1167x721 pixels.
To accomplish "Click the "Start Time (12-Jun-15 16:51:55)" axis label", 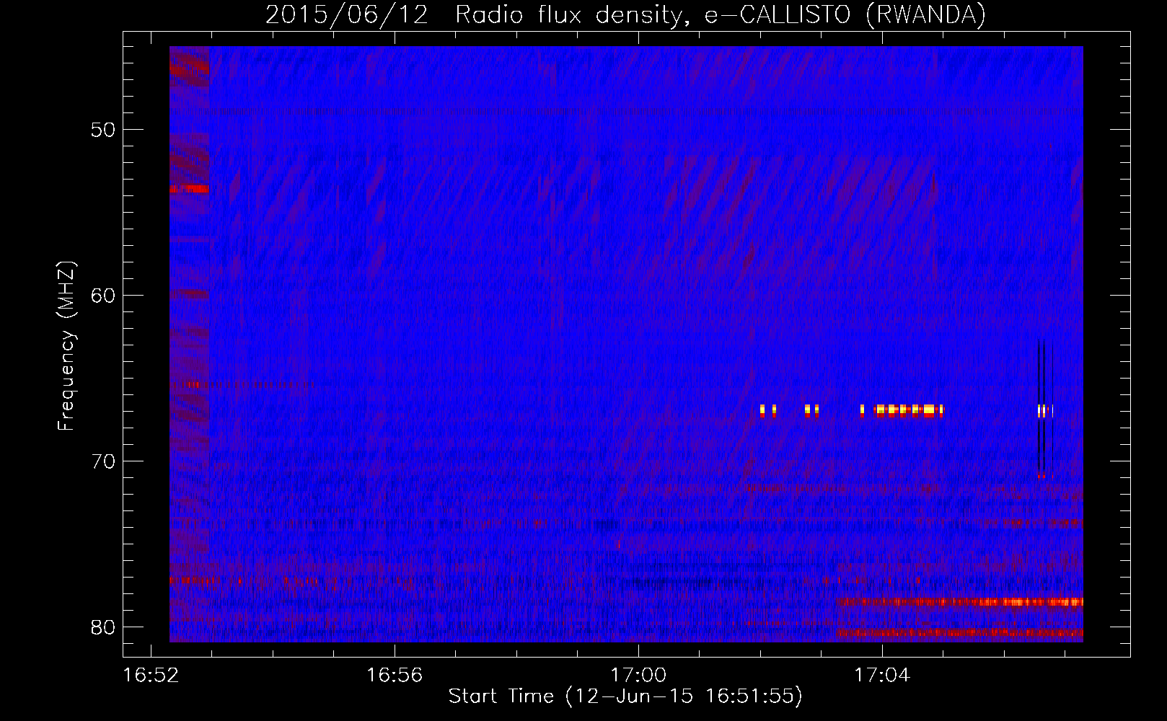I will [x=625, y=696].
